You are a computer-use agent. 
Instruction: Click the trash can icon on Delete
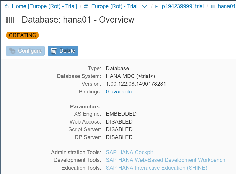coord(54,51)
